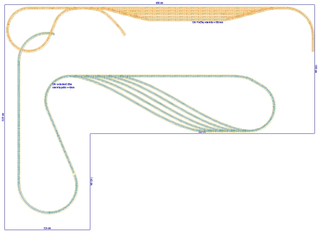
Task: Select the 124 cm dimension label
Action: coord(47,228)
